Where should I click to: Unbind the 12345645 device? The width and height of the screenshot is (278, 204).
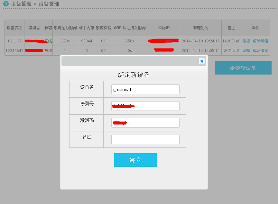coord(260,51)
